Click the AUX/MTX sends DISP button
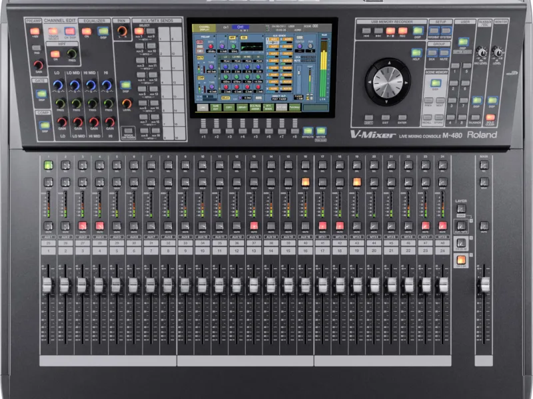 coord(125,85)
